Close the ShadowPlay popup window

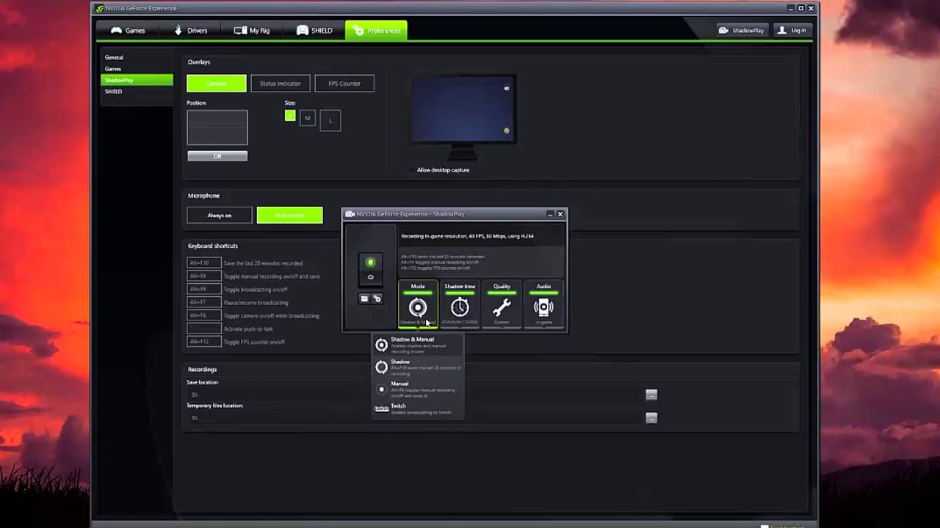click(x=560, y=214)
